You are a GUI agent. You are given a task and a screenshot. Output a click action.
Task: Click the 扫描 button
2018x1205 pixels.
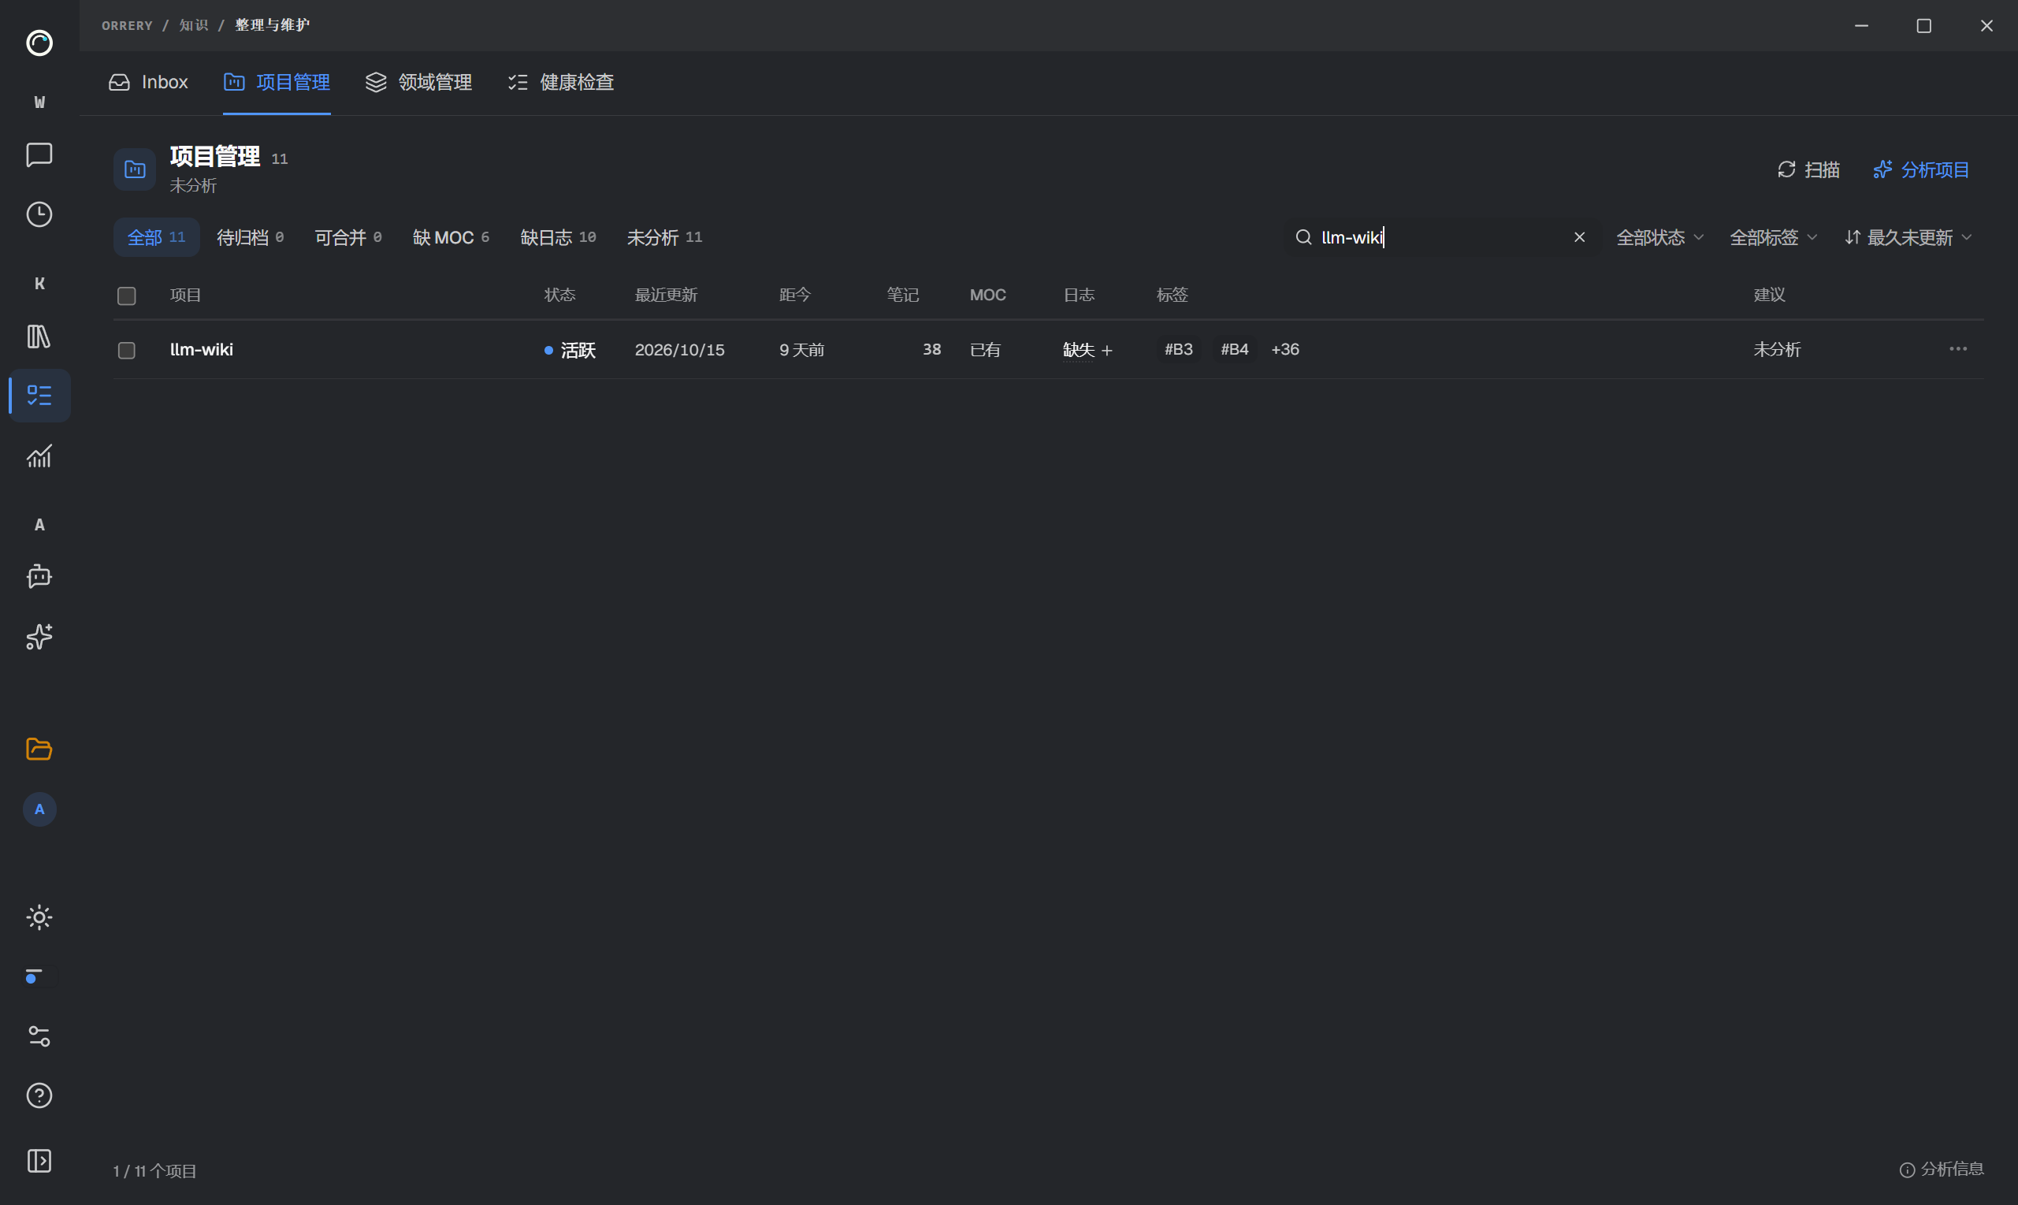[1808, 169]
